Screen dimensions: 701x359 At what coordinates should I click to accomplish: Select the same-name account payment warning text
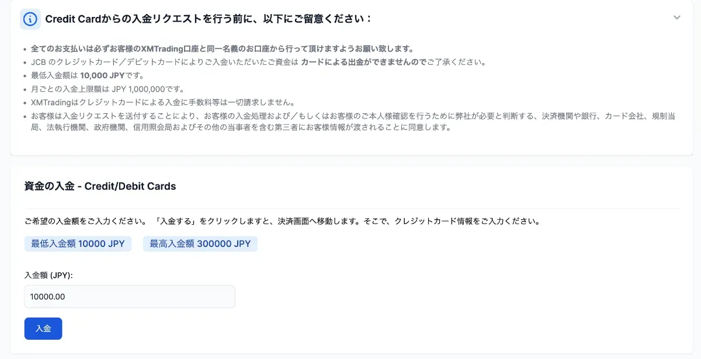pos(222,48)
